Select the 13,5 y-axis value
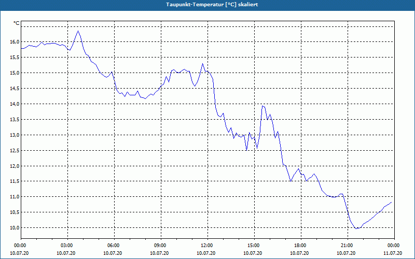Image resolution: width=415 pixels, height=259 pixels. coord(15,120)
